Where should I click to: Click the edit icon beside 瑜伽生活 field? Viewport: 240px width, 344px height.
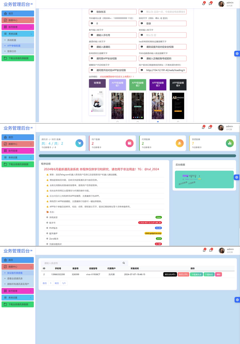tap(92, 12)
